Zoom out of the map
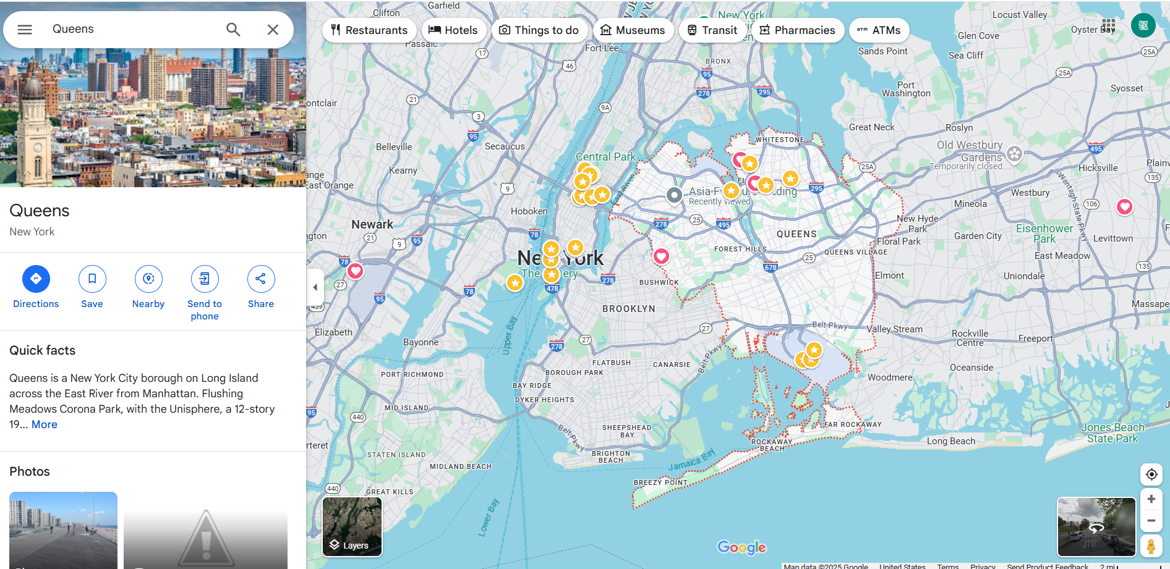The width and height of the screenshot is (1170, 569). tap(1151, 521)
